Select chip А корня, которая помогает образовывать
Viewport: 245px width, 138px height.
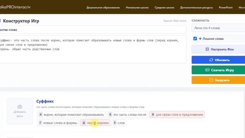(71, 115)
